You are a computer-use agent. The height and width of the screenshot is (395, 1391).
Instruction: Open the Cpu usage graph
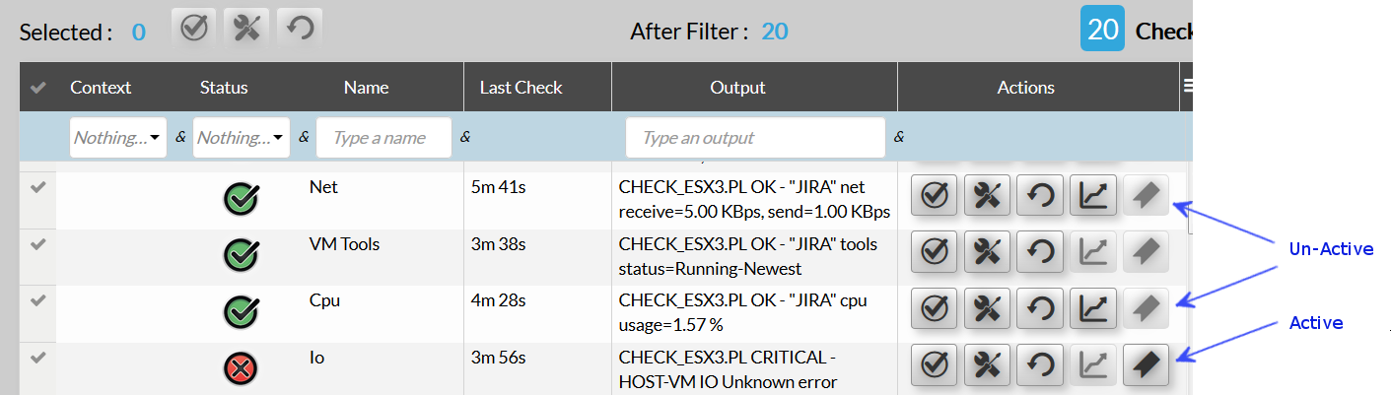[1092, 309]
